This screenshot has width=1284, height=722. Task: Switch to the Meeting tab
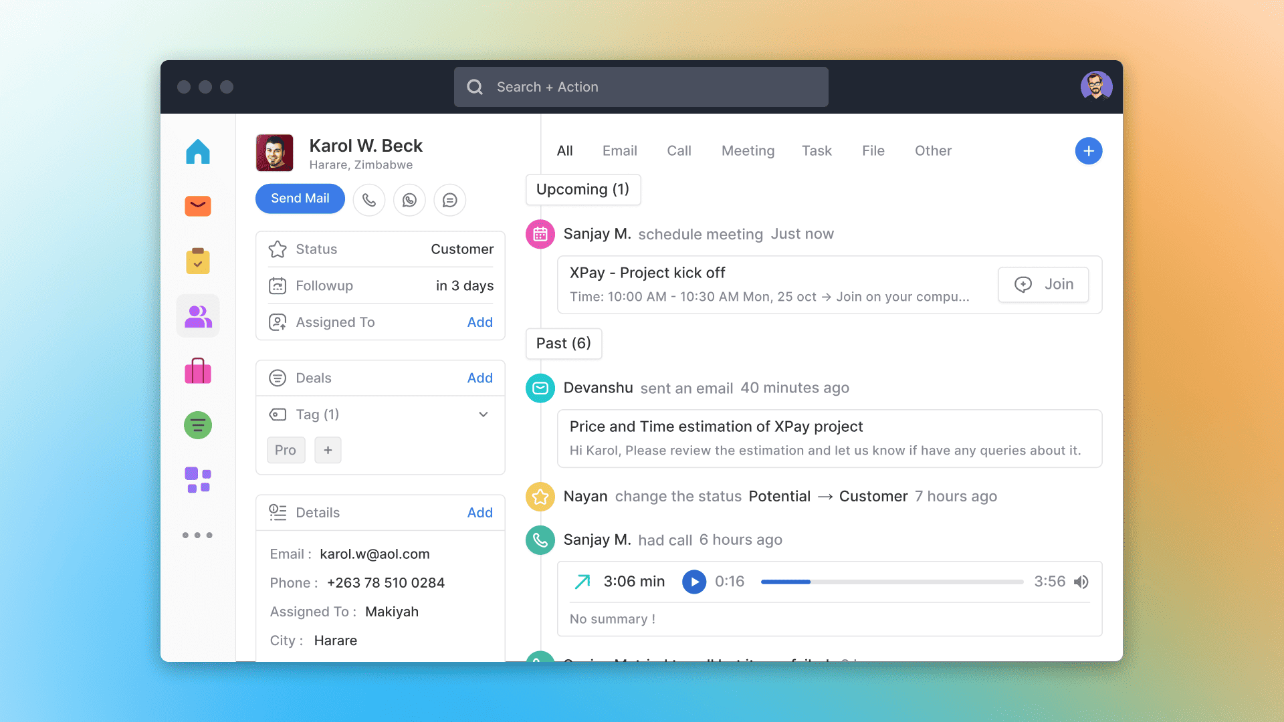(748, 151)
